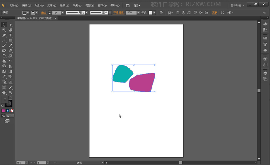The height and width of the screenshot is (165, 270).
Task: Open the 等比 width profile dropdown
Action: coord(87,12)
